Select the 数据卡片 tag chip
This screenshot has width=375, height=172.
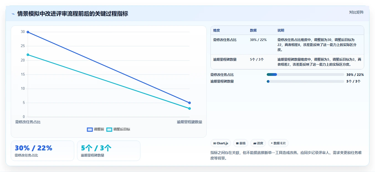point(278,143)
